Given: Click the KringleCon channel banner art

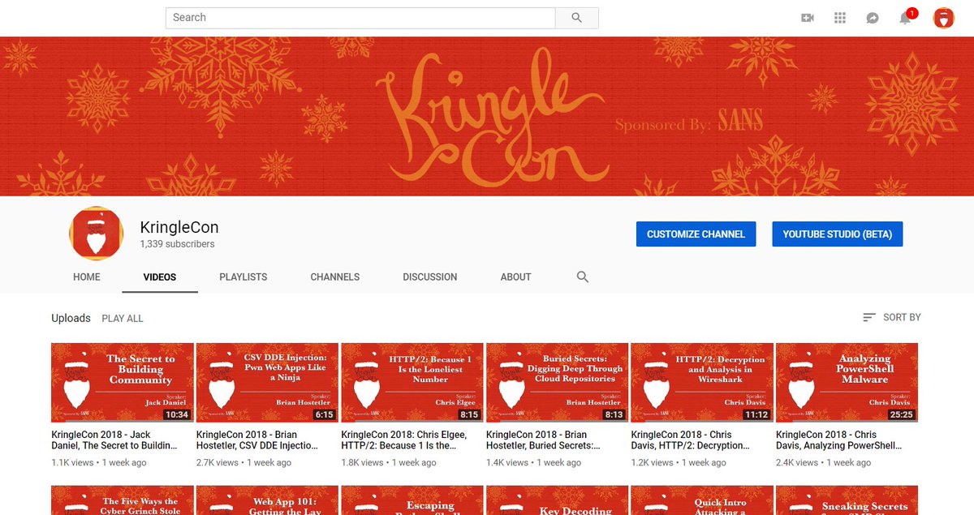Looking at the screenshot, I should coord(487,116).
